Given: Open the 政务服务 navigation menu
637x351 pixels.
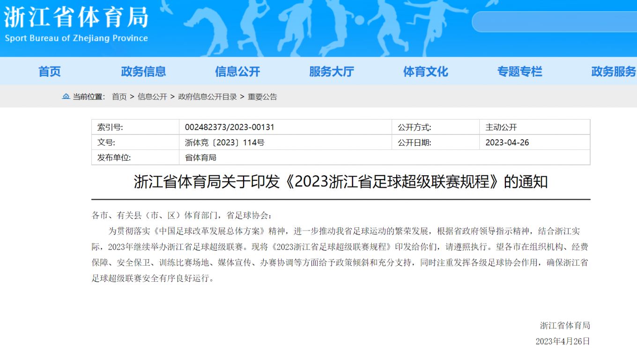Looking at the screenshot, I should coord(614,72).
